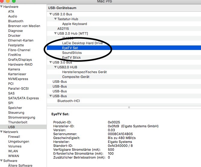Select FireWire in the sidebar

14,55
